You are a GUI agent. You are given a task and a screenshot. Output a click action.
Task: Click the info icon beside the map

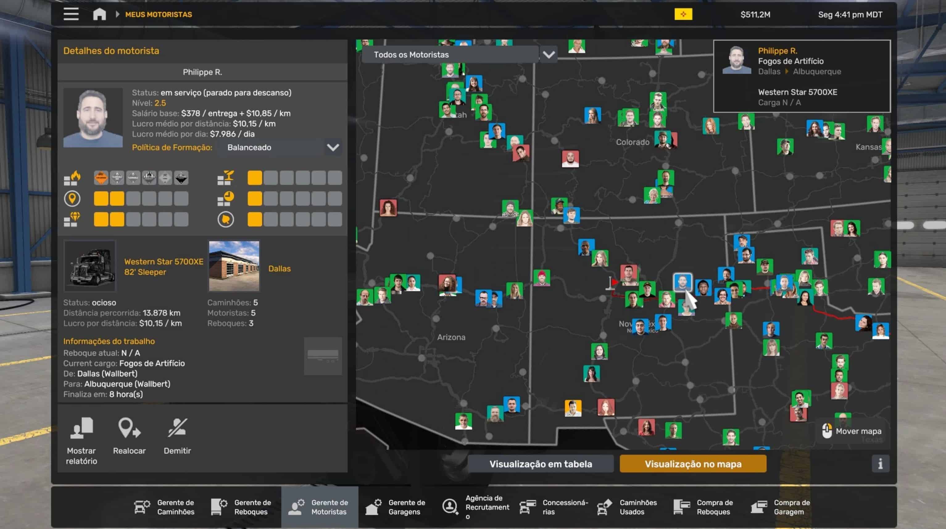point(880,464)
